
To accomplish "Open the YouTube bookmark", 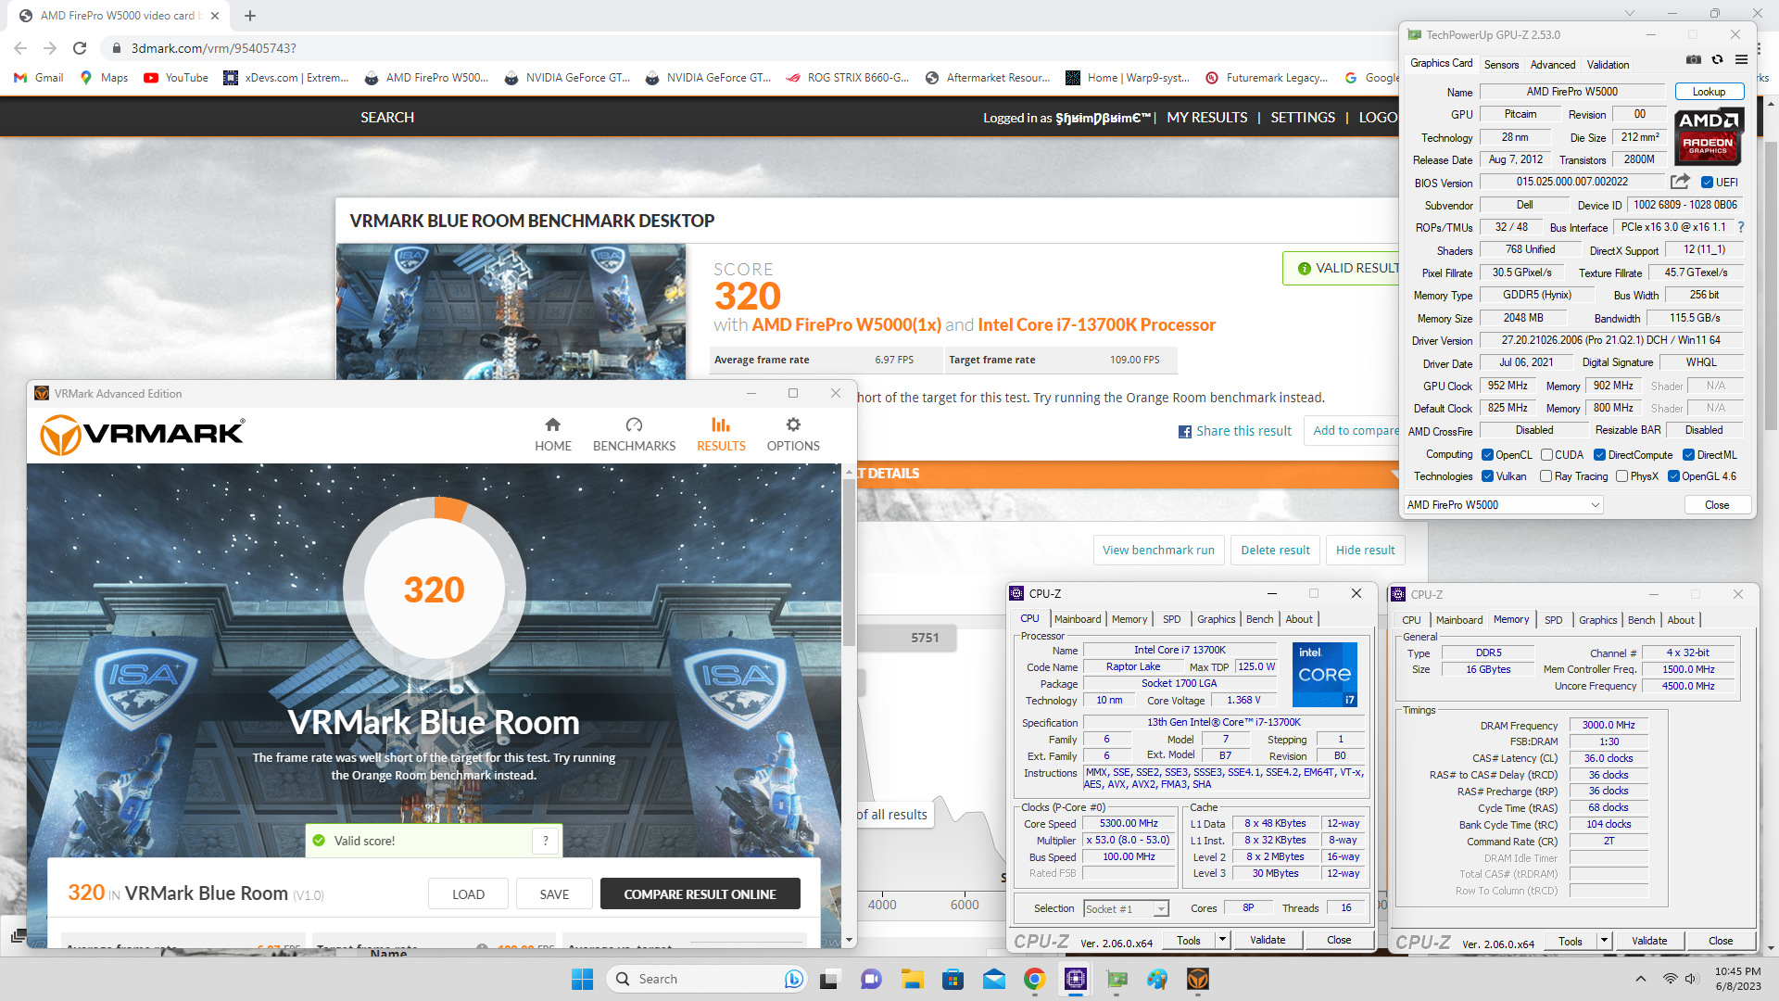I will tap(176, 78).
